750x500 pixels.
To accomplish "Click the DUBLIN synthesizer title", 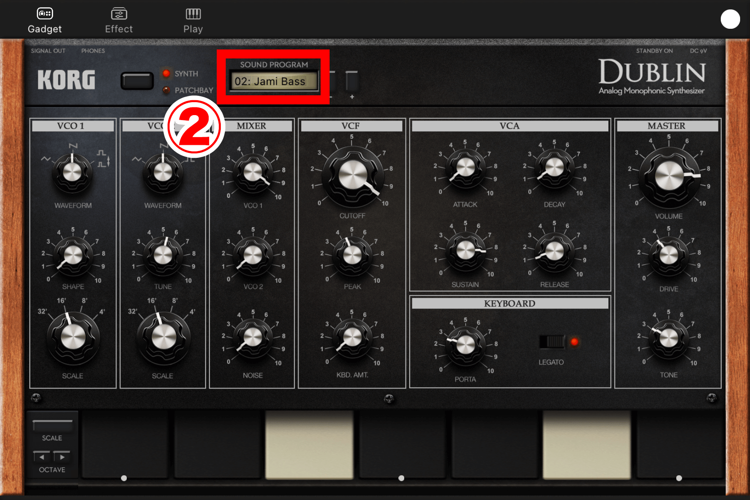I will pos(652,72).
